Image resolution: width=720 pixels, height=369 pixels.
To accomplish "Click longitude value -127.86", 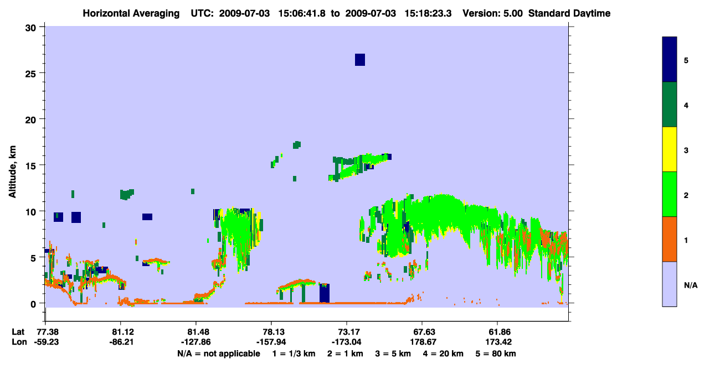I will point(196,342).
